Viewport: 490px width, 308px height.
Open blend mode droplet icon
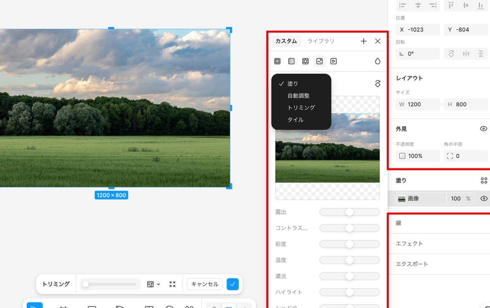pos(378,61)
